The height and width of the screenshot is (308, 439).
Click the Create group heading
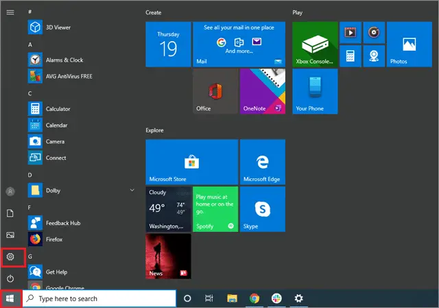pos(154,12)
